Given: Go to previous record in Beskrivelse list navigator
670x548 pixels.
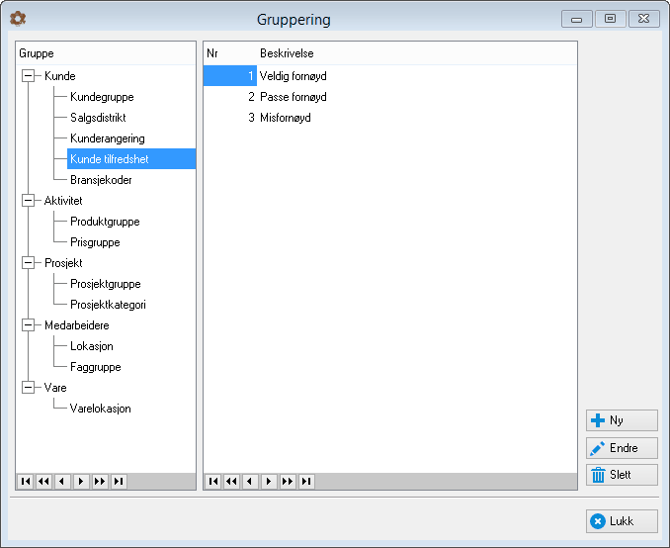Looking at the screenshot, I should click(x=250, y=482).
